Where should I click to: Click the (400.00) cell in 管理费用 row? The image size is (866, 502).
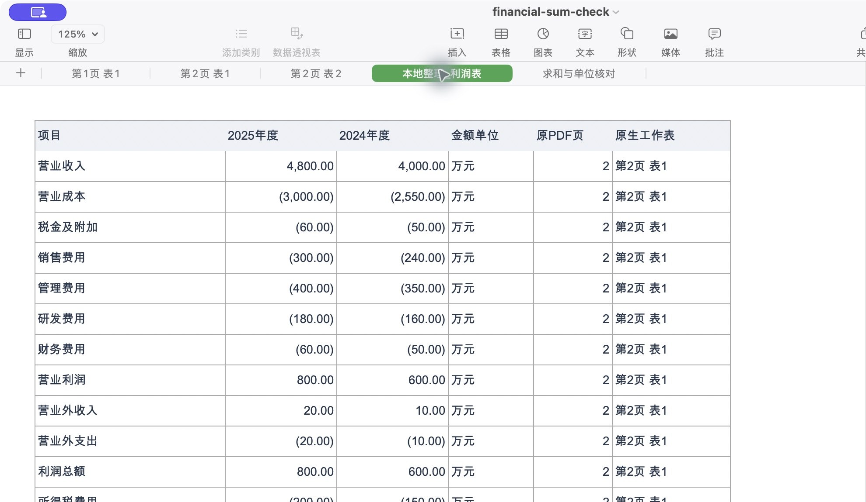[x=281, y=289]
